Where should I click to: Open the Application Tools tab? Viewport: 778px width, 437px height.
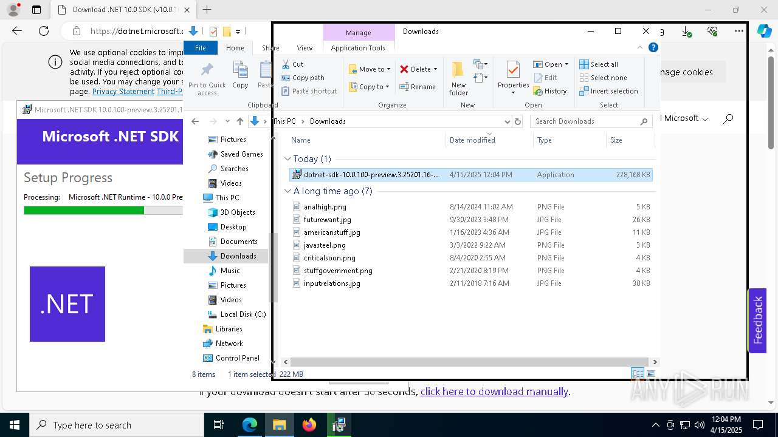coord(358,48)
